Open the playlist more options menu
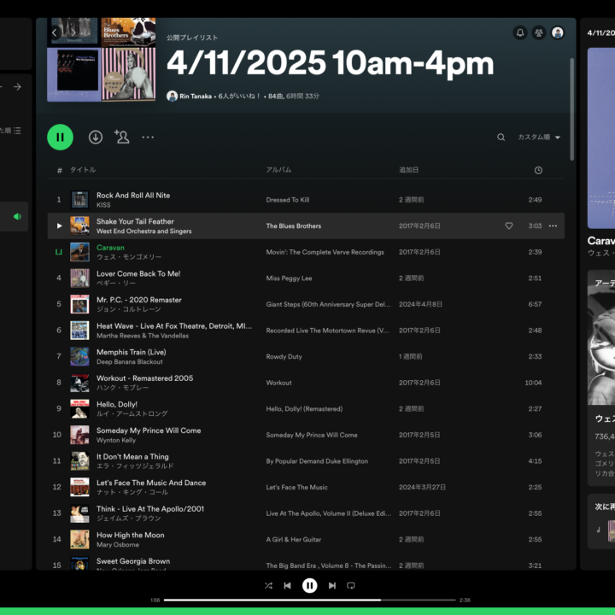The width and height of the screenshot is (615, 615). (x=148, y=138)
